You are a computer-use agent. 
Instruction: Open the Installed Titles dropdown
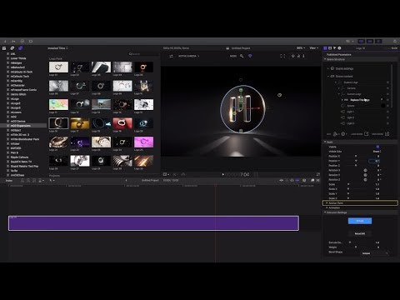tap(57, 48)
